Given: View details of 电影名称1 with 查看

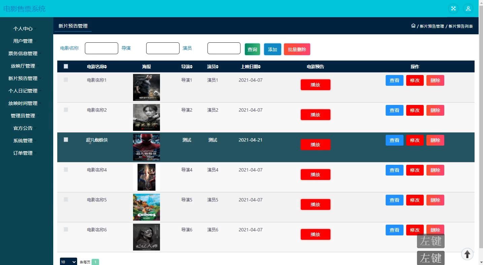Looking at the screenshot, I should pos(394,80).
